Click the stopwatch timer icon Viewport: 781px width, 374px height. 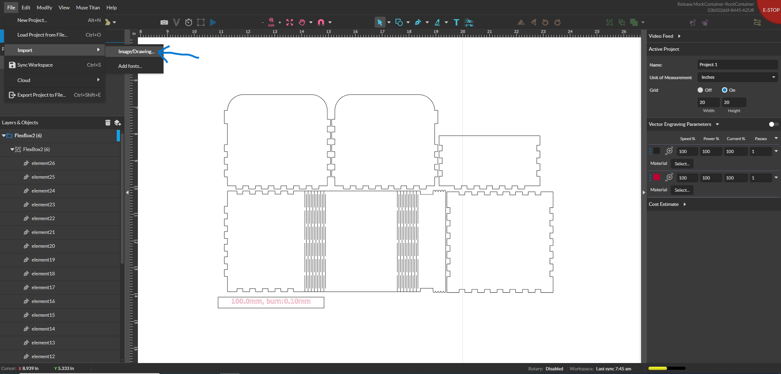189,22
